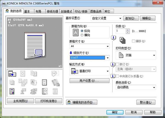Image resolution: width=165 pixels, height=118 pixels.
Task: Open the 喜好设置 自定义设置 dropdown
Action: 106,18
